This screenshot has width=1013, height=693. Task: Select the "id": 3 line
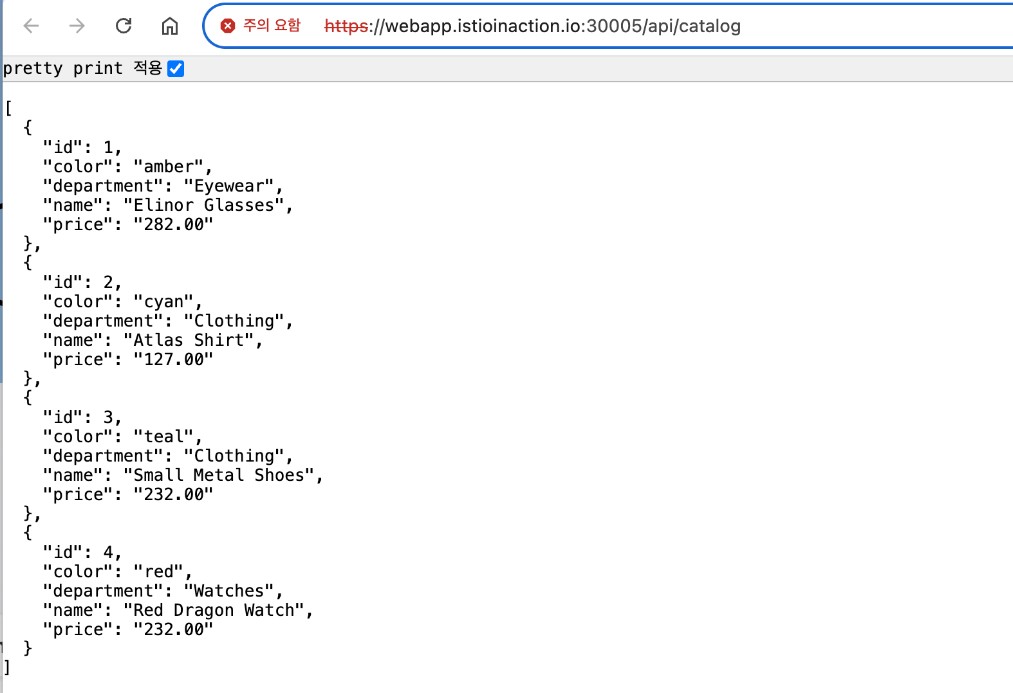tap(82, 417)
